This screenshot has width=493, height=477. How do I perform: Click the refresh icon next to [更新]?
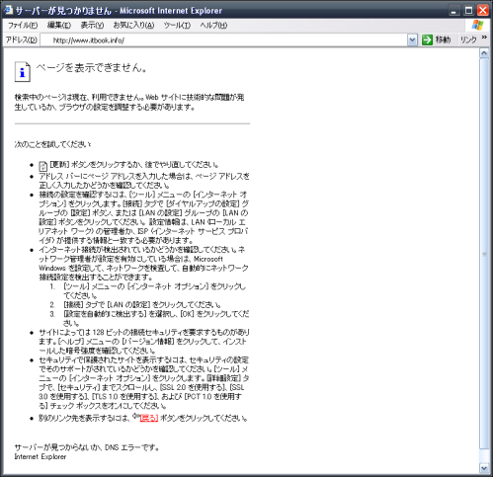pyautogui.click(x=43, y=166)
